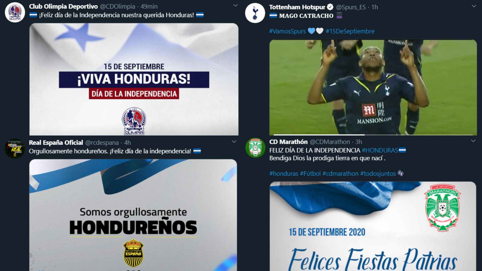Open Somos orgullosamente Hondureños image
Screen dimensions: 482x271
[x=133, y=215]
